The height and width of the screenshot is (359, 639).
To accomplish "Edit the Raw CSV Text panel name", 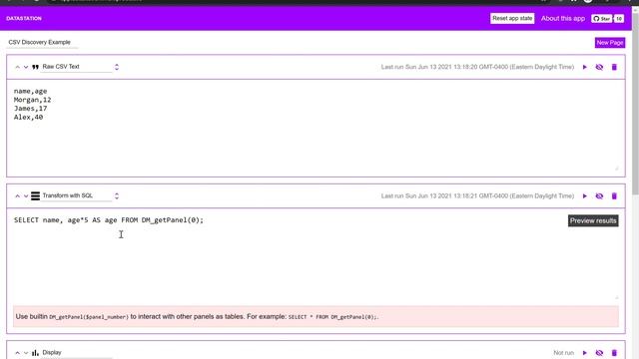I will click(76, 67).
